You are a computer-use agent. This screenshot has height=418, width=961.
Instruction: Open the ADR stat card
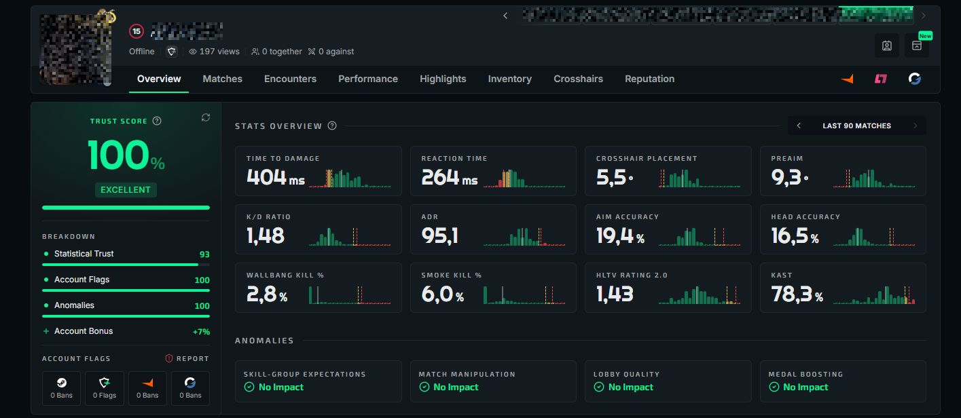(x=493, y=229)
